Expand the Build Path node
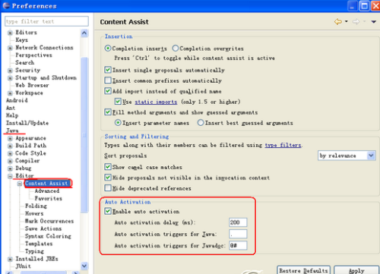The height and width of the screenshot is (274, 380). click(x=10, y=146)
